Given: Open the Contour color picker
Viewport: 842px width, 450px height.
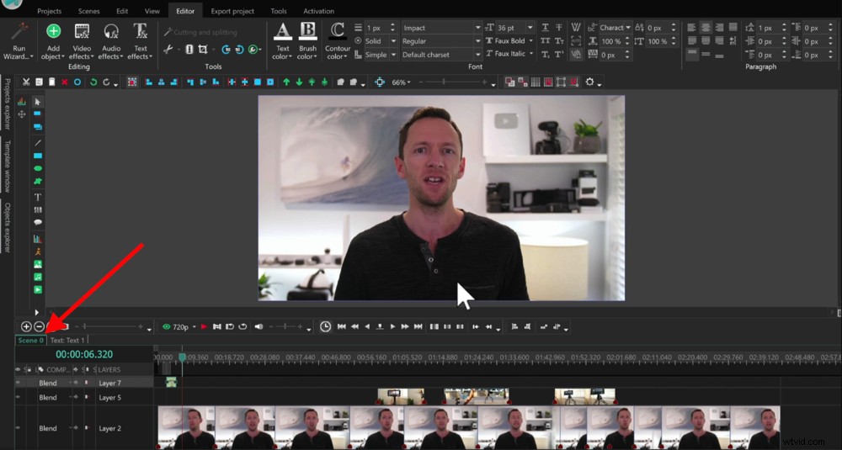Looking at the screenshot, I should [338, 41].
